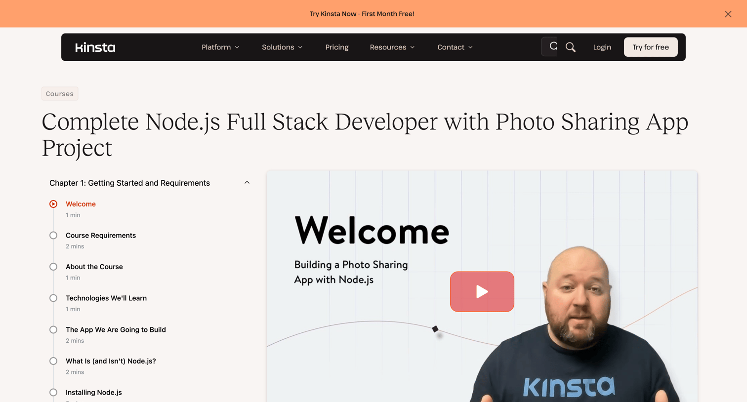The image size is (747, 402).
Task: Close the orange promo banner
Action: coord(728,14)
